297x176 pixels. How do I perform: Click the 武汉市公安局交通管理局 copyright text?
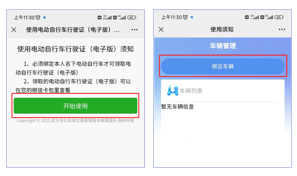pyautogui.click(x=75, y=121)
